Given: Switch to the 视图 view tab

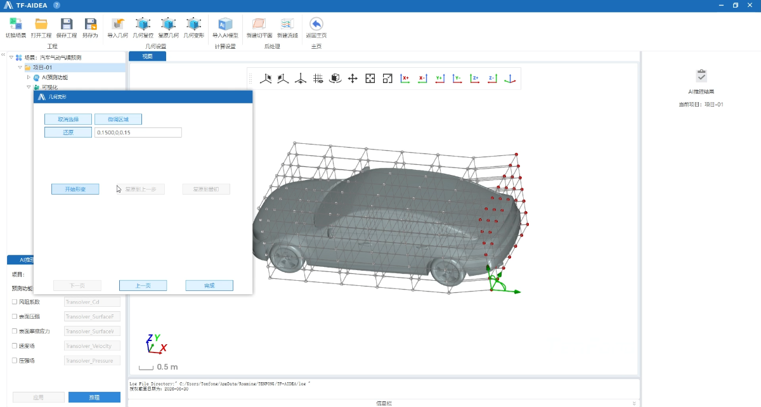Looking at the screenshot, I should click(147, 56).
